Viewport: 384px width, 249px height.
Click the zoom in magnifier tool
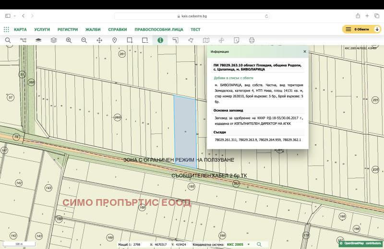tap(69, 40)
